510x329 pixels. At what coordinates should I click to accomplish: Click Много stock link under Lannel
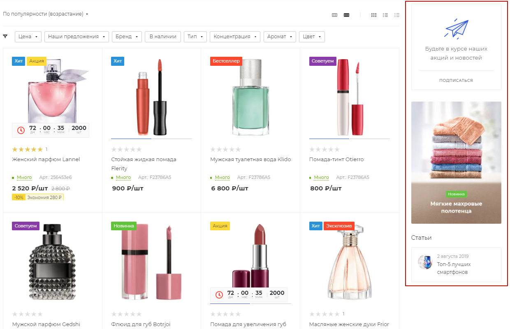[24, 178]
